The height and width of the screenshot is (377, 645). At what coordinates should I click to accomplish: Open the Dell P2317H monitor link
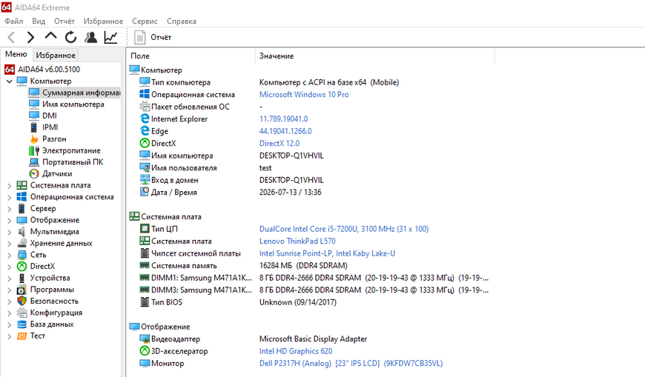(x=351, y=364)
